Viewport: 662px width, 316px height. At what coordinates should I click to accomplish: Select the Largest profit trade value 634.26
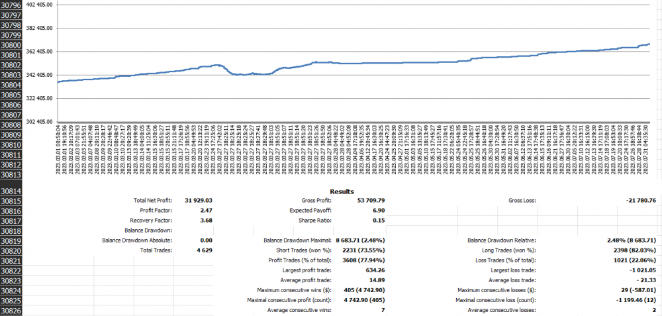(375, 270)
